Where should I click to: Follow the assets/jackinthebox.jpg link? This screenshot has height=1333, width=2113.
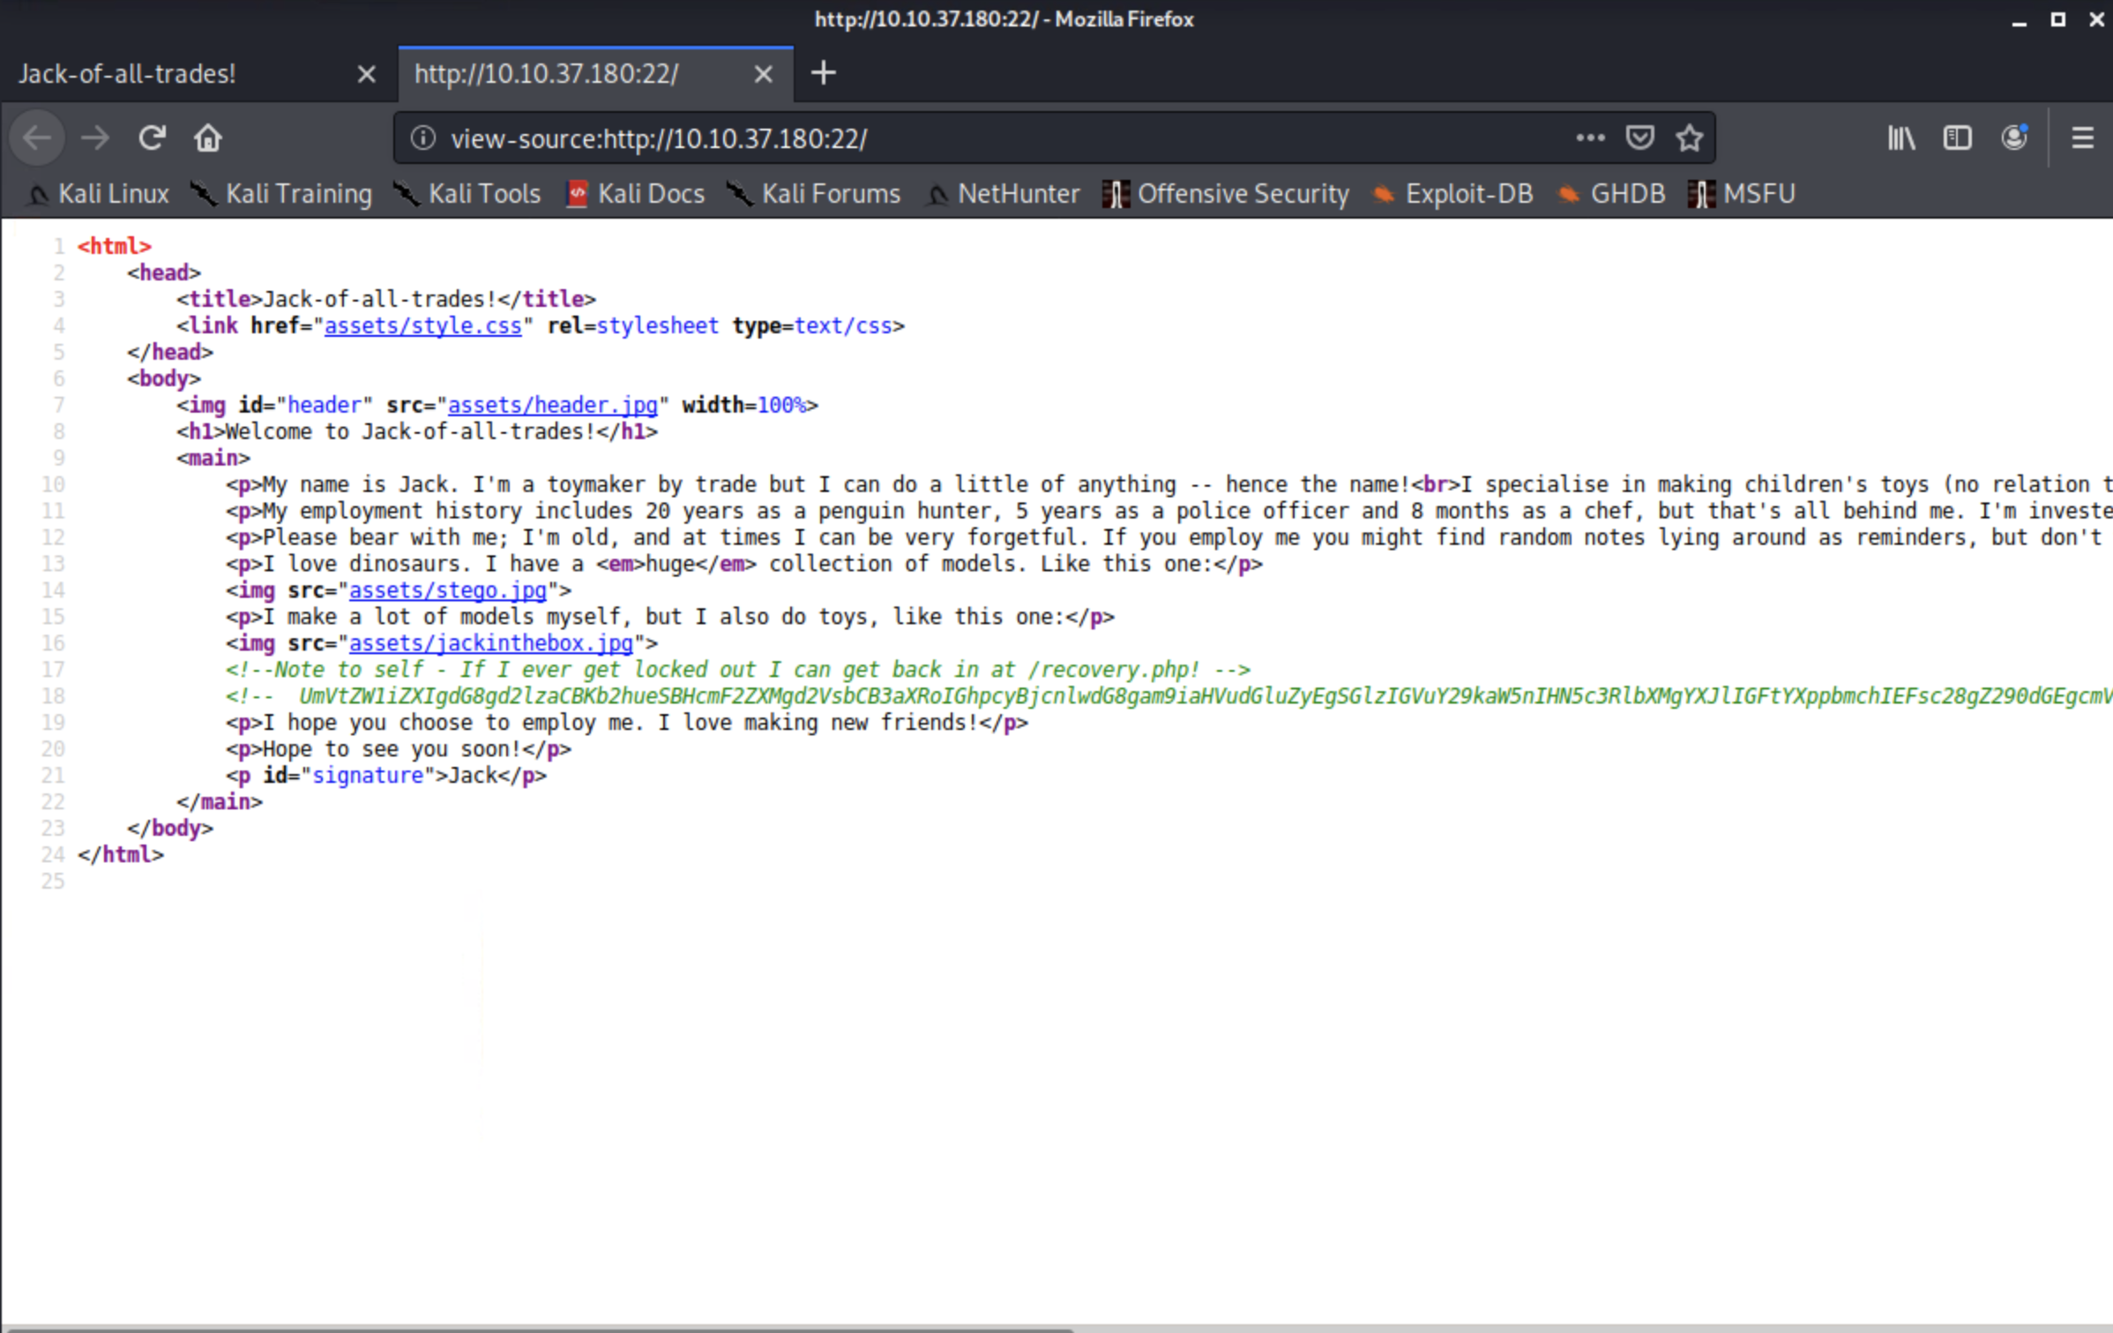pyautogui.click(x=490, y=644)
